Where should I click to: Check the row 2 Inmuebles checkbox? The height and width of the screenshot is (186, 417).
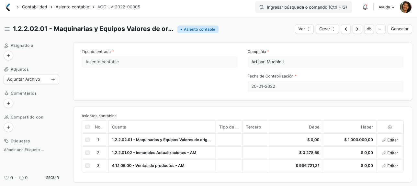(87, 153)
